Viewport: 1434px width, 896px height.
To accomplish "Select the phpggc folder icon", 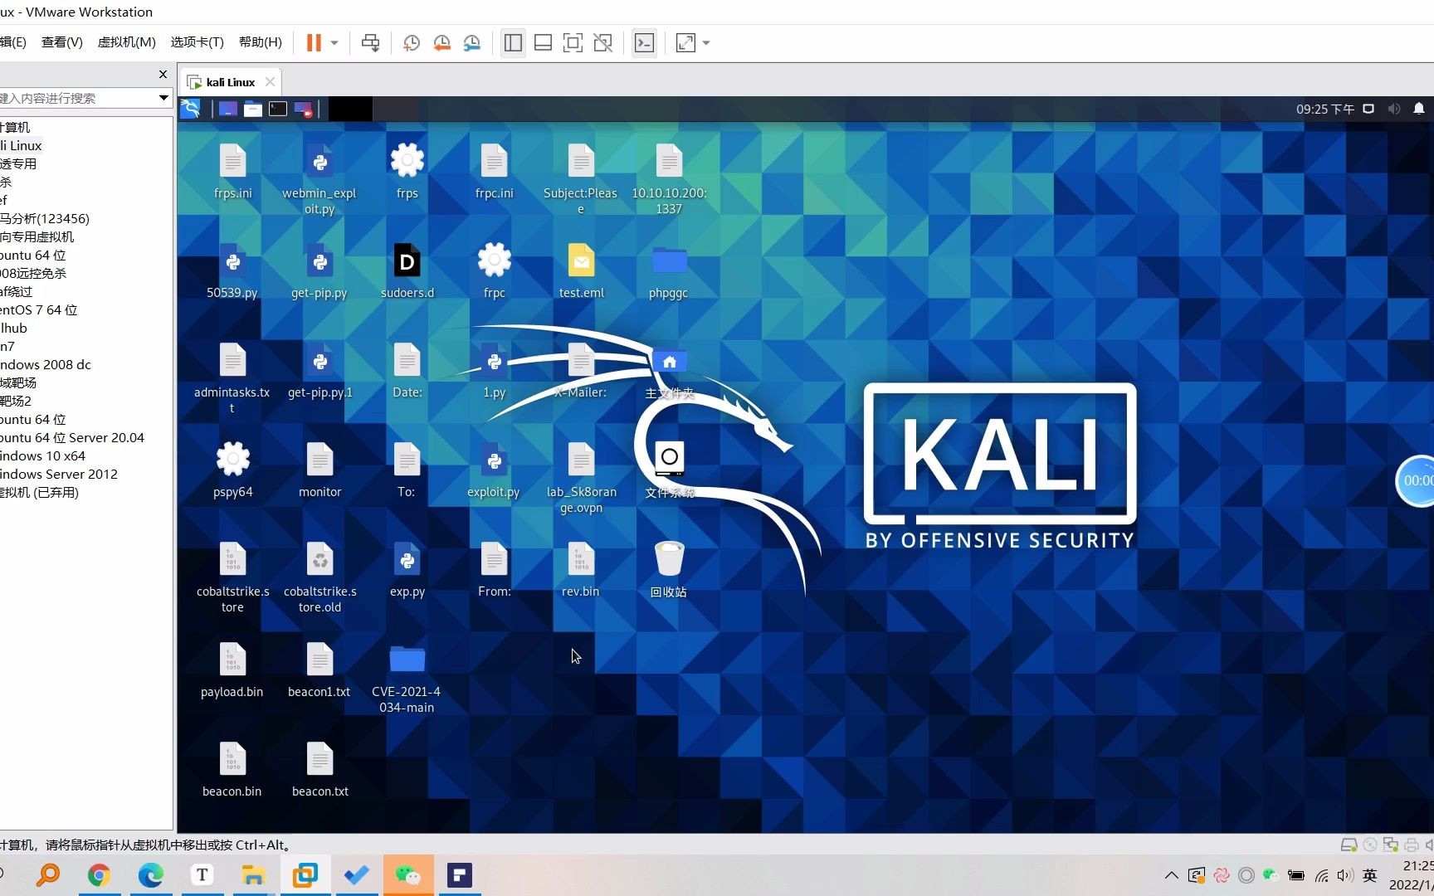I will pyautogui.click(x=669, y=270).
